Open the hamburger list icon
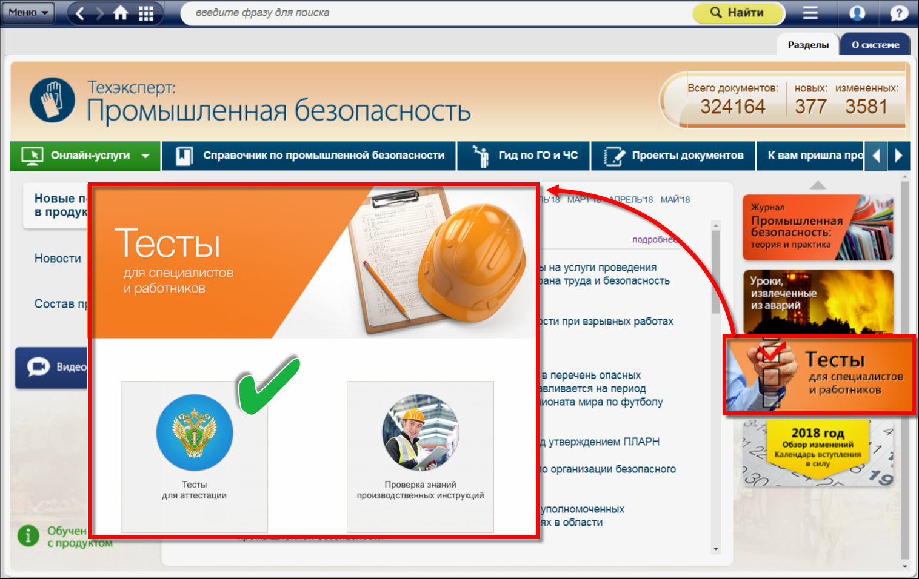Image resolution: width=919 pixels, height=579 pixels. 810,13
